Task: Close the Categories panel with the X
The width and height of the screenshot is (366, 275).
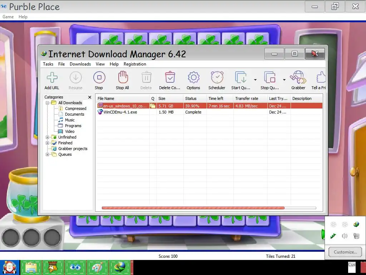Action: [x=90, y=97]
